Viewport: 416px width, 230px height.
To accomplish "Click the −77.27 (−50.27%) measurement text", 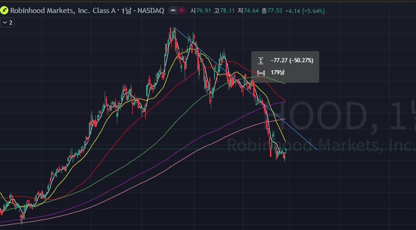I will (x=292, y=60).
